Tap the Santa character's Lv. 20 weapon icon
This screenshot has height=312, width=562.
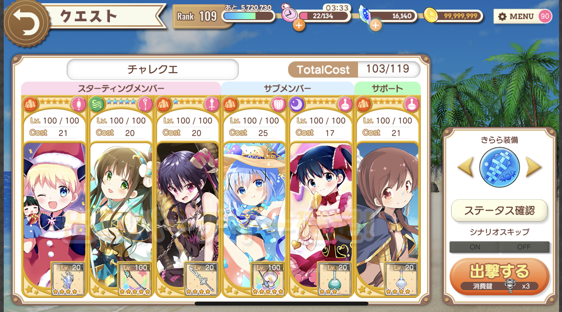68,279
